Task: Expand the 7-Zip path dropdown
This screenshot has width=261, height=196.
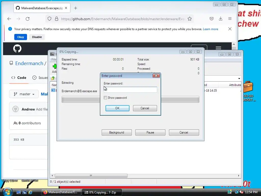Action: click(x=239, y=78)
